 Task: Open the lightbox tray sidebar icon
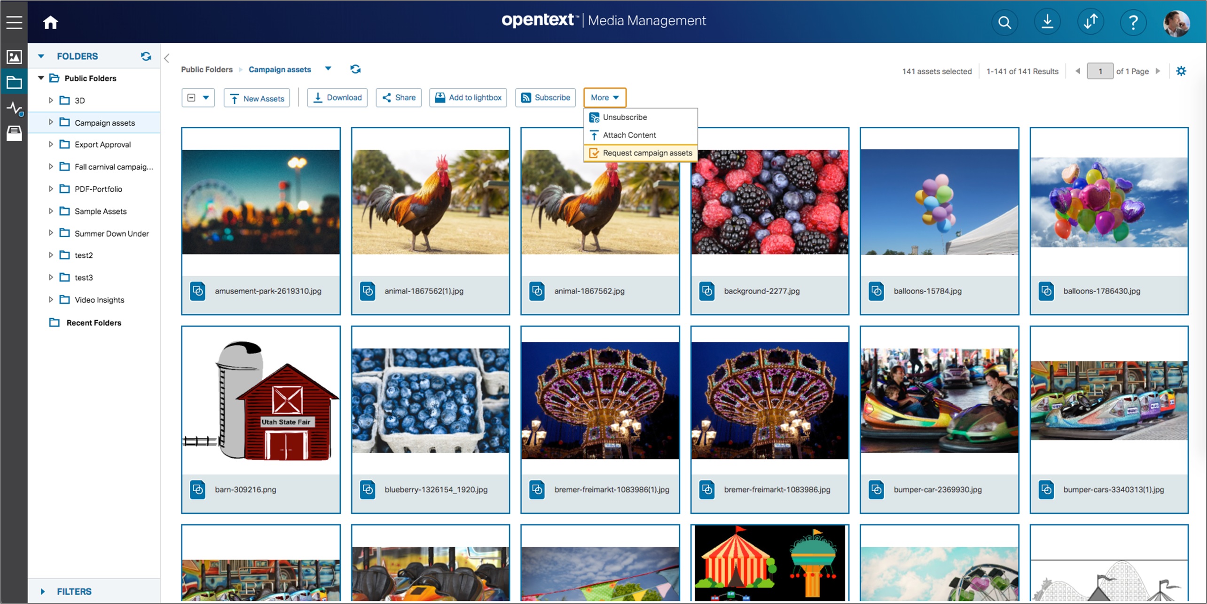coord(14,133)
